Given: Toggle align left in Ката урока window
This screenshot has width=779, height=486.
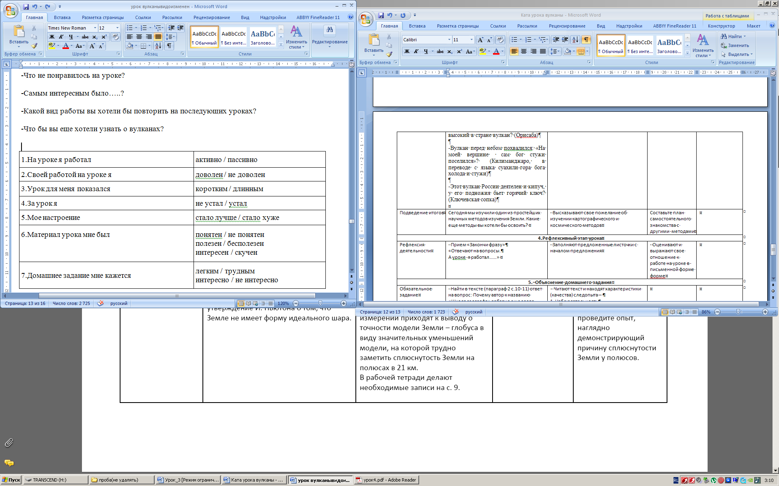Looking at the screenshot, I should 514,51.
